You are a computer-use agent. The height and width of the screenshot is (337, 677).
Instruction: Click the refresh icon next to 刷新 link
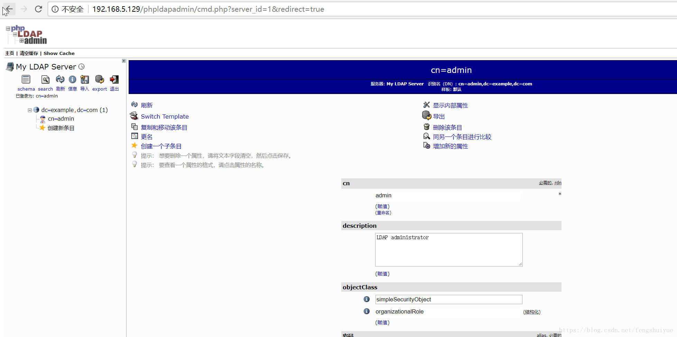tap(135, 105)
